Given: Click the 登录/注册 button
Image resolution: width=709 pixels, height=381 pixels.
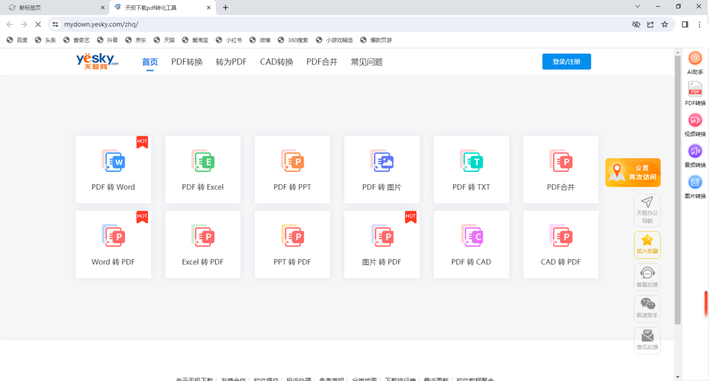Looking at the screenshot, I should click(567, 61).
